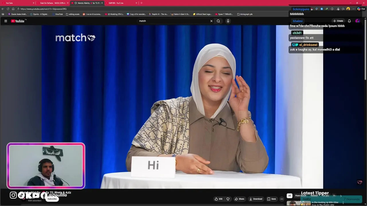Close the Dabi De DeFame tab
The height and width of the screenshot is (206, 367).
coord(68,3)
